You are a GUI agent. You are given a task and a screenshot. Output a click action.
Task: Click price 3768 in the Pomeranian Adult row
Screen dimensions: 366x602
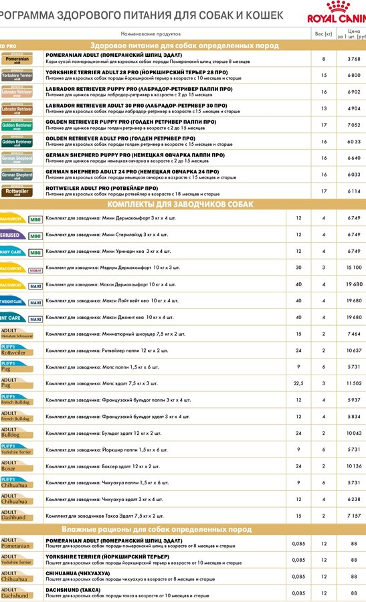pyautogui.click(x=354, y=59)
